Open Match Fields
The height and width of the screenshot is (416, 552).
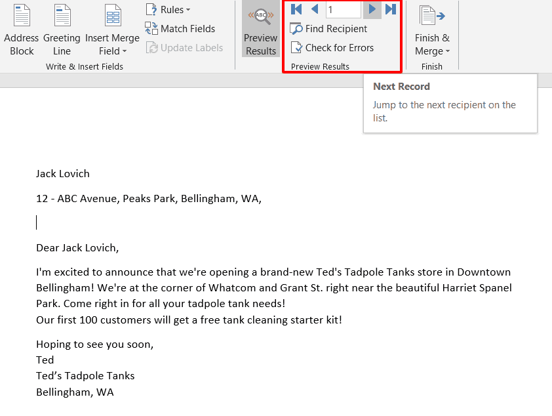pyautogui.click(x=180, y=29)
